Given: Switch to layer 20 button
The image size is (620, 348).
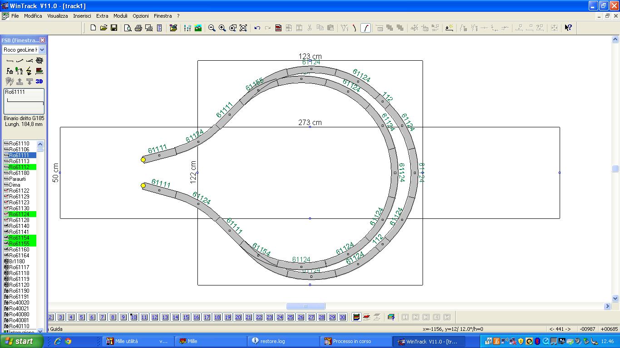Looking at the screenshot, I should click(x=238, y=317).
